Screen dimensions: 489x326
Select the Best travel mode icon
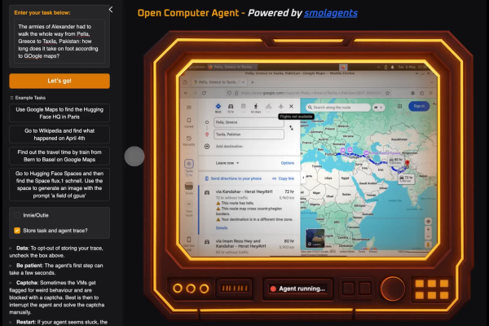click(x=218, y=108)
